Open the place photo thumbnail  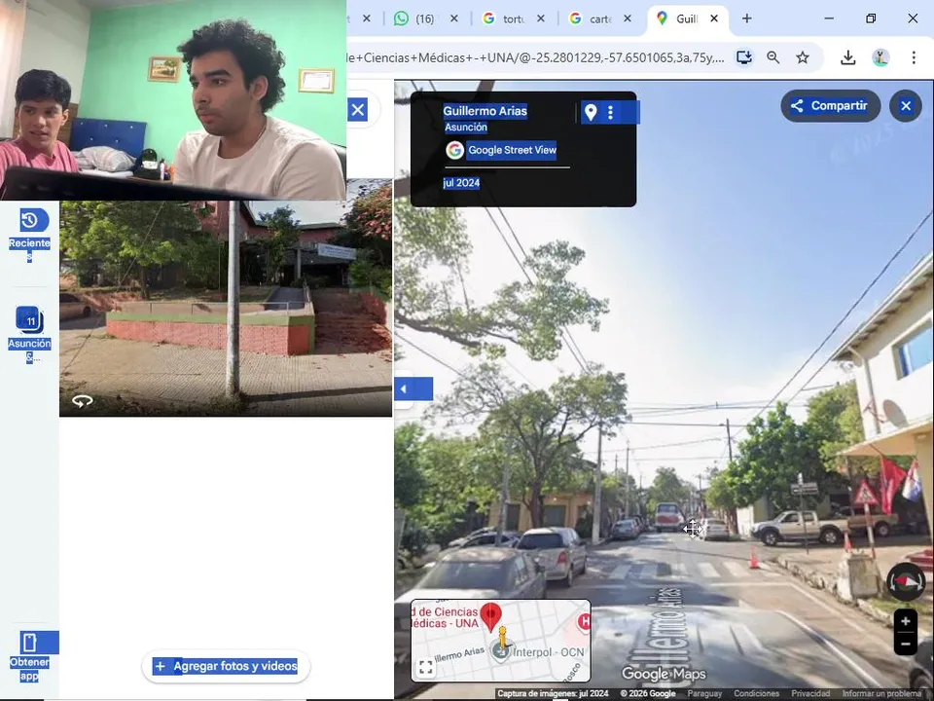click(226, 309)
